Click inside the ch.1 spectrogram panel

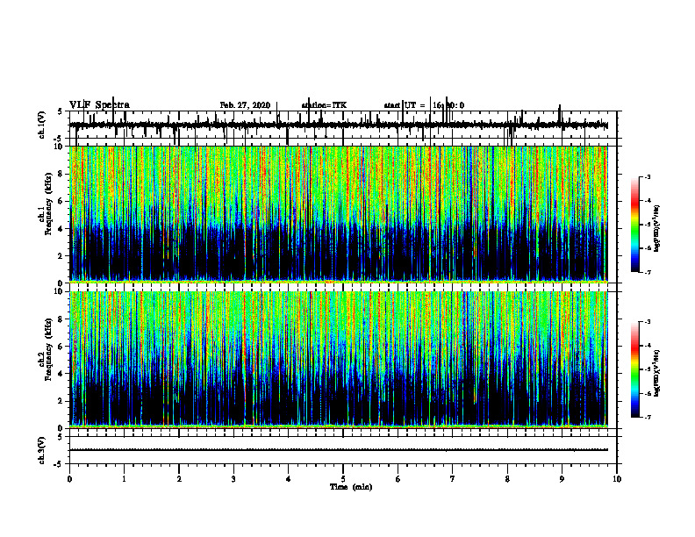[339, 214]
